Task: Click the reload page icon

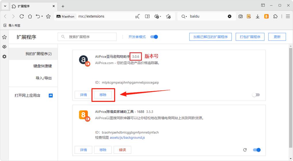Action: 22,16
